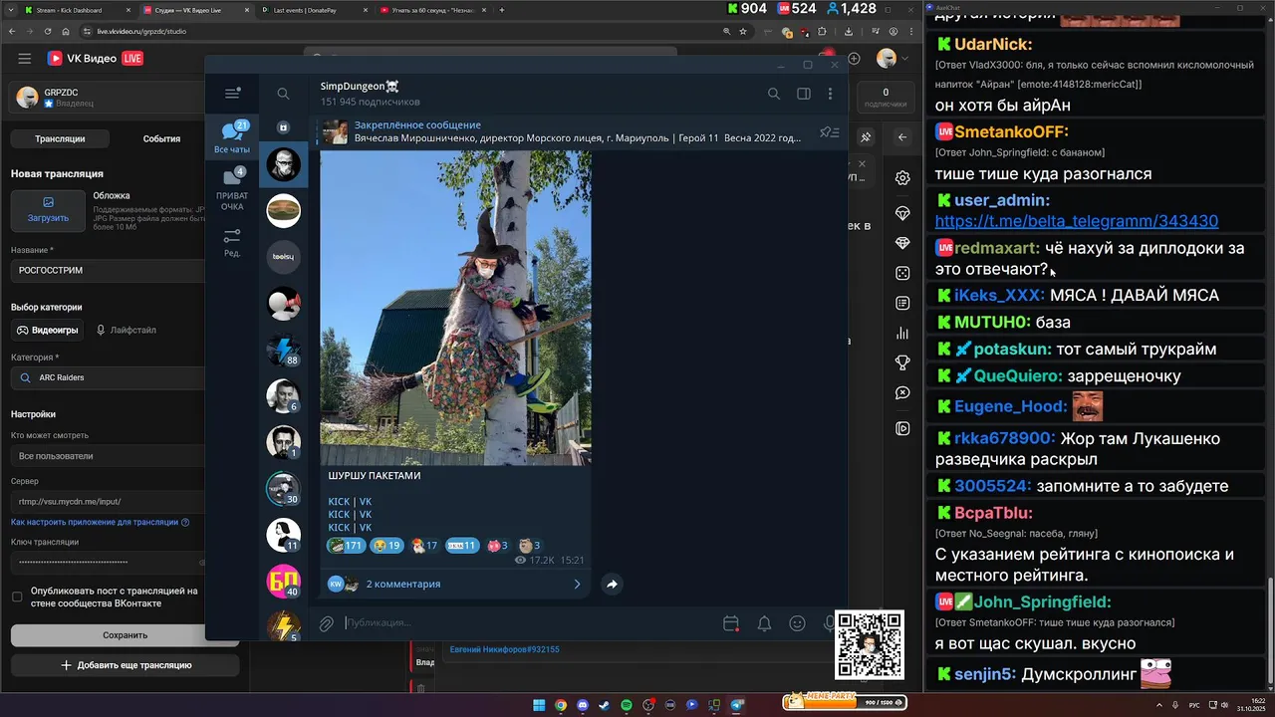Click the attach file paperclip icon
This screenshot has height=717, width=1275.
coord(326,623)
